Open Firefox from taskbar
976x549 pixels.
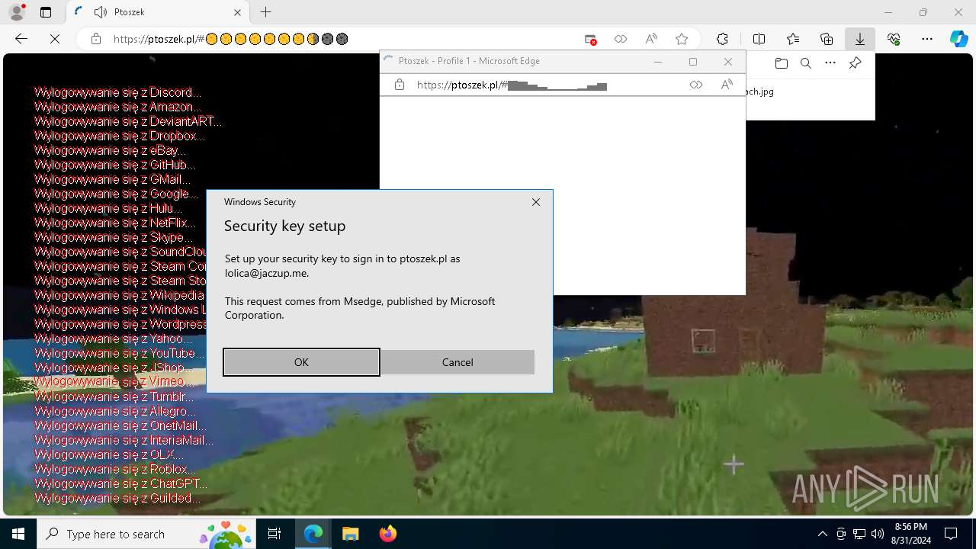click(387, 534)
